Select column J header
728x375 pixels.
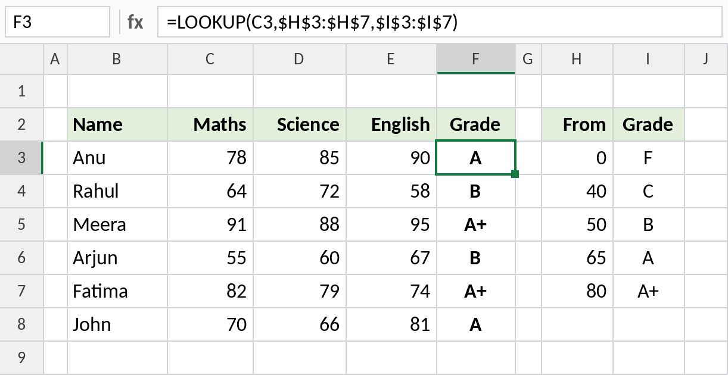(706, 58)
